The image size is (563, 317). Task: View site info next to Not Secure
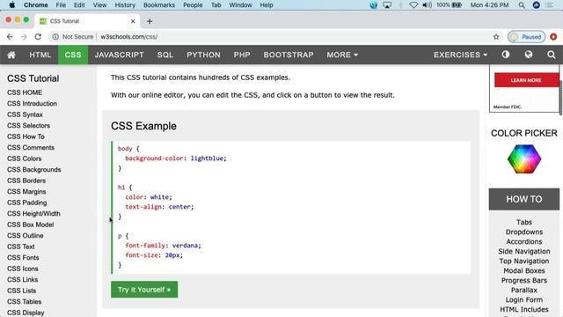pyautogui.click(x=55, y=37)
